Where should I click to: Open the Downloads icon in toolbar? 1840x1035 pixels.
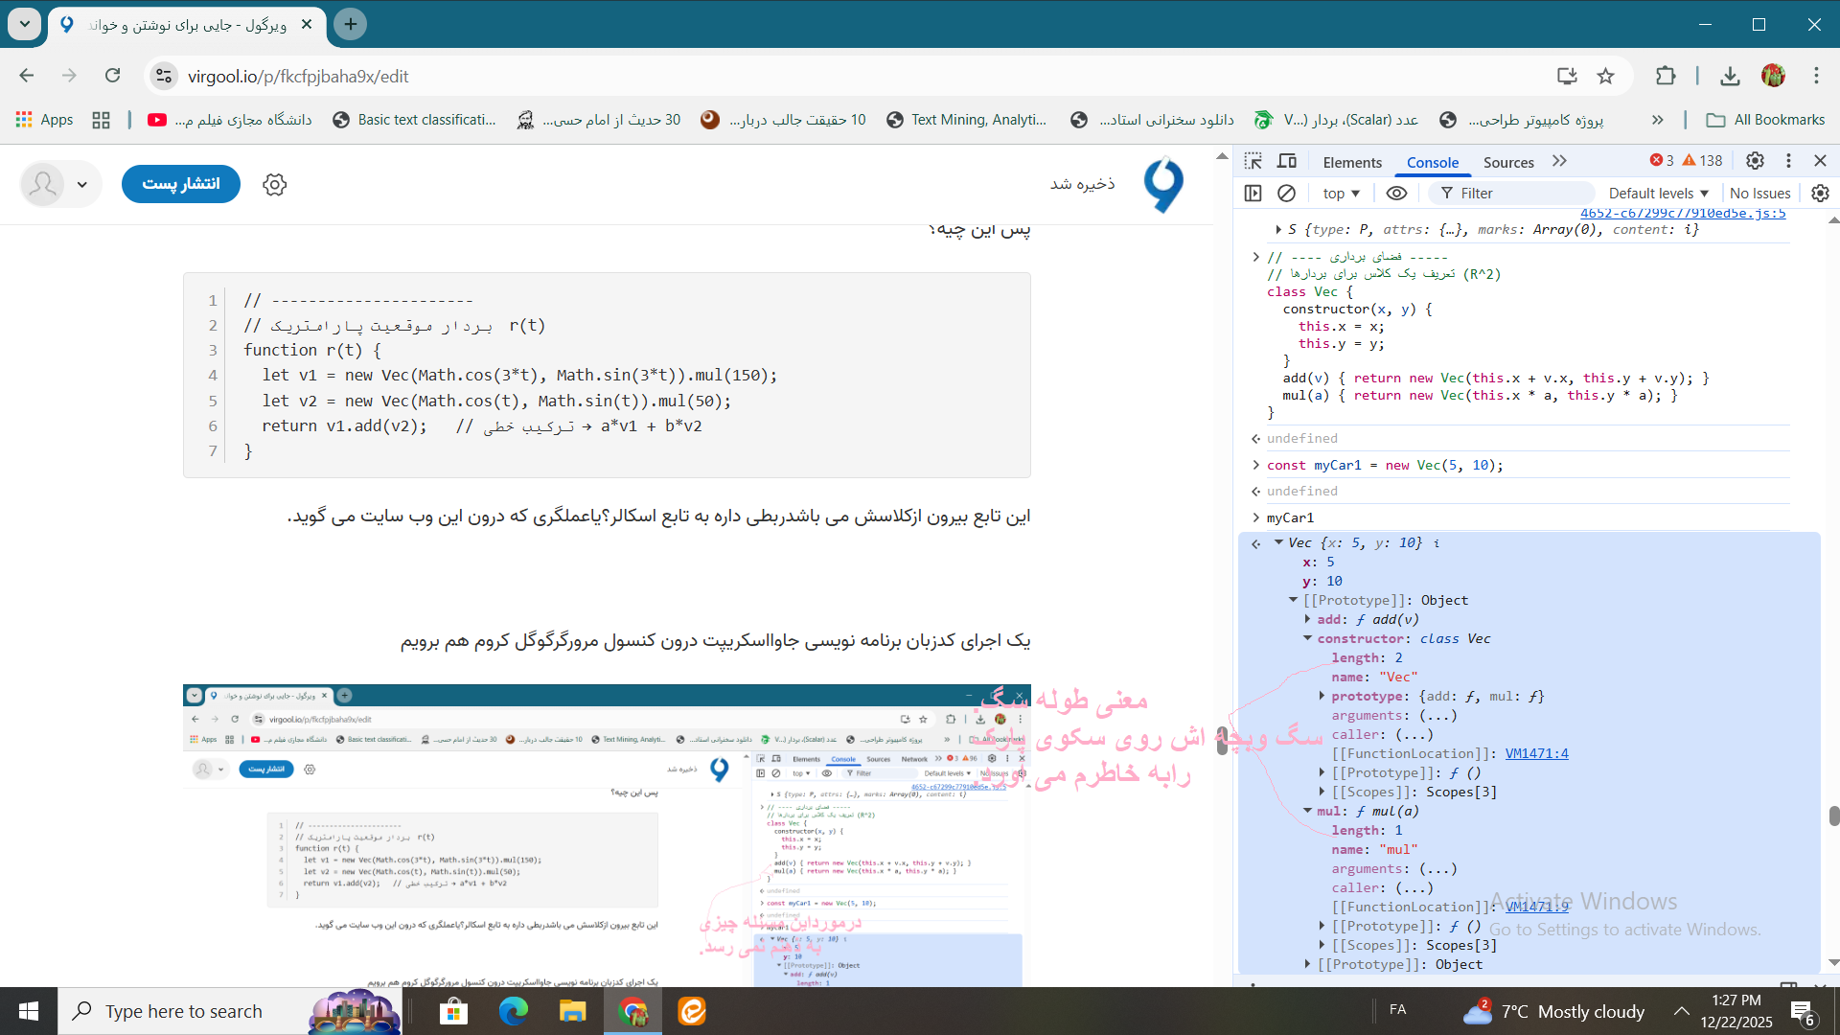1730,75
